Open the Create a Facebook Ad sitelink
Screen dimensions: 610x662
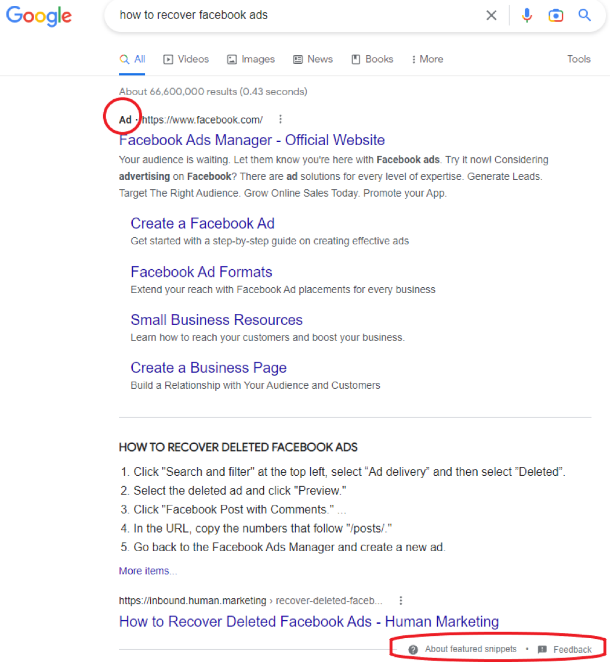202,223
